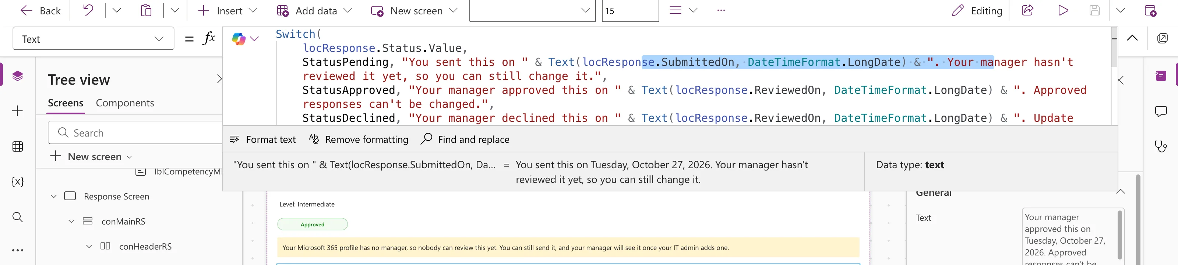Switch the Editing mode button
This screenshot has height=265, width=1178.
pos(977,11)
